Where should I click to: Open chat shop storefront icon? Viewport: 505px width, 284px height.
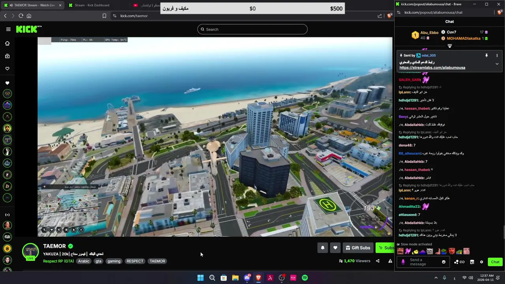click(472, 262)
